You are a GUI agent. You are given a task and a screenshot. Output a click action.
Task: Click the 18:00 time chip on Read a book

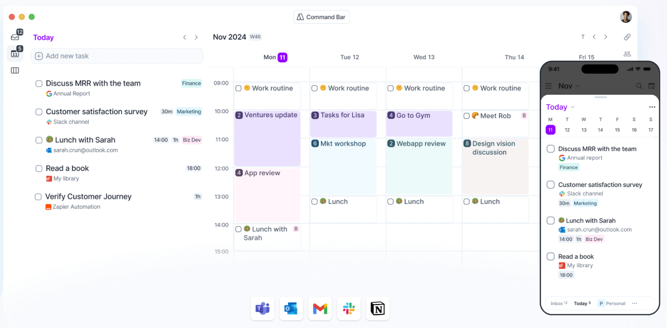193,168
